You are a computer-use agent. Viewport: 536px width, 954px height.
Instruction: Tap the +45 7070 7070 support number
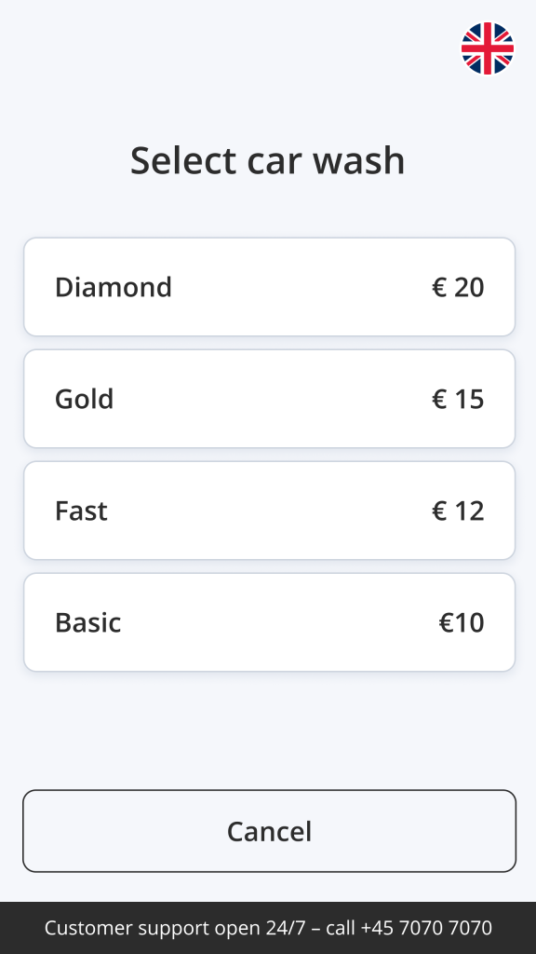(426, 928)
